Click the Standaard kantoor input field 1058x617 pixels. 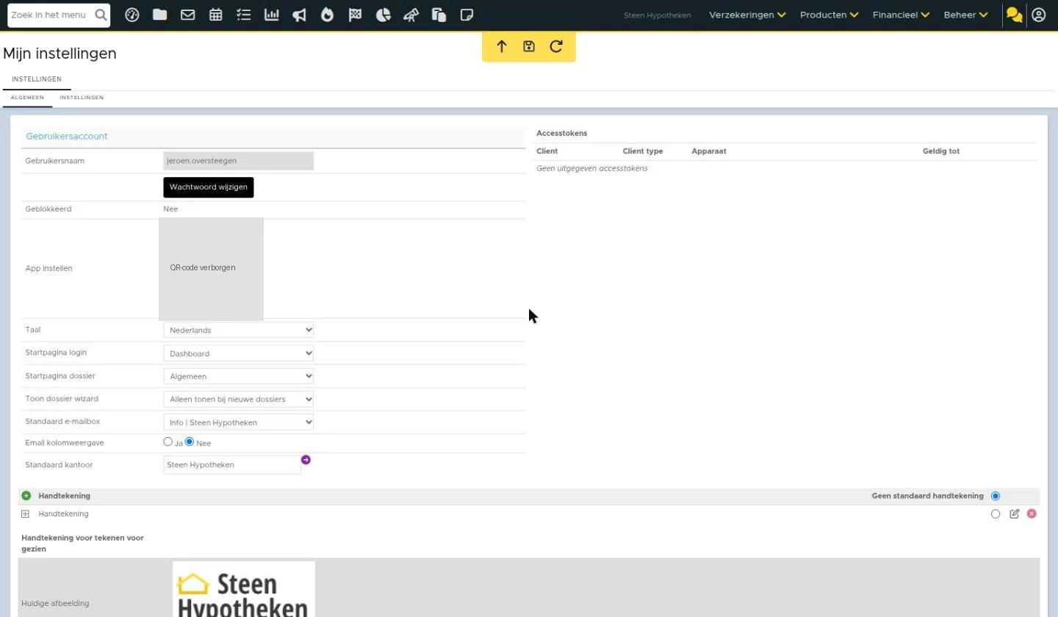tap(232, 465)
